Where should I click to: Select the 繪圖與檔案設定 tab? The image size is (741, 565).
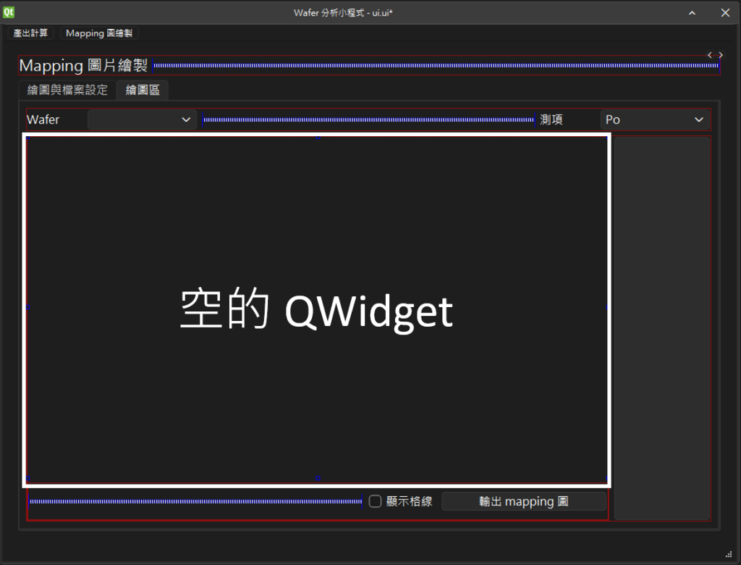click(x=67, y=90)
